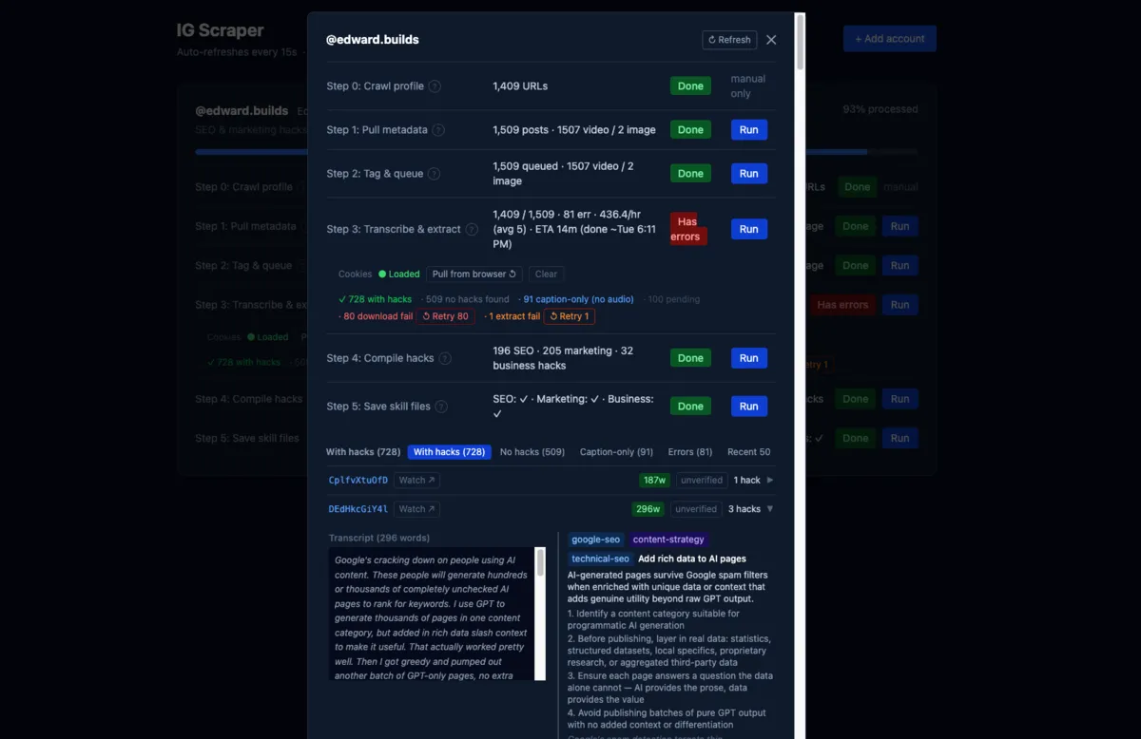Click Pull from browser for cookies
The width and height of the screenshot is (1141, 739).
click(x=474, y=274)
